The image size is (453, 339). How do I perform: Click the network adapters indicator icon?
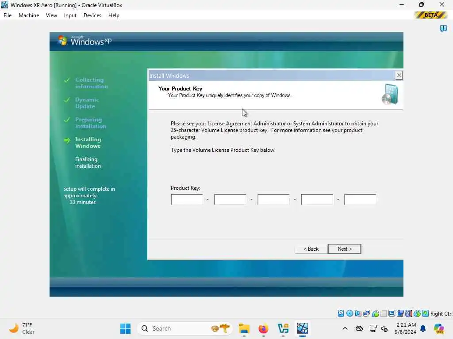[367, 313]
